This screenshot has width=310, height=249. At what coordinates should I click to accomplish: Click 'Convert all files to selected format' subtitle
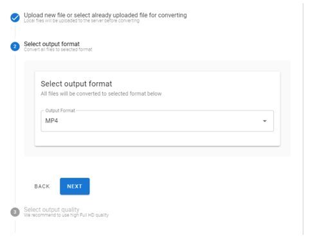(x=58, y=49)
